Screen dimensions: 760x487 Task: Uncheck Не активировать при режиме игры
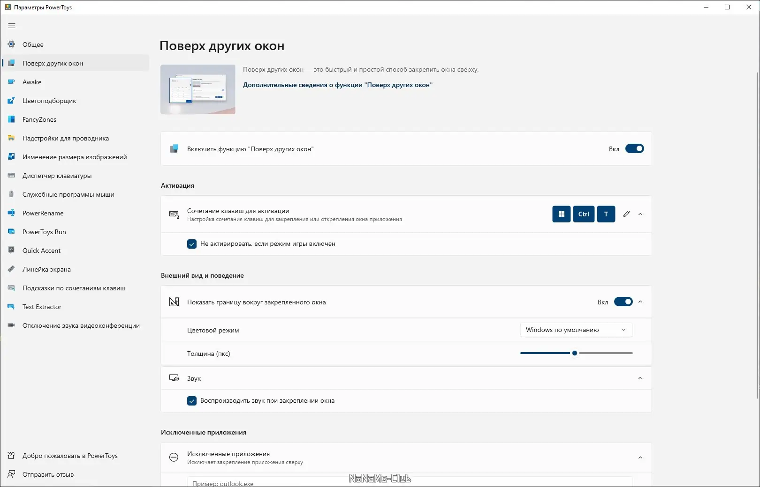(x=192, y=244)
